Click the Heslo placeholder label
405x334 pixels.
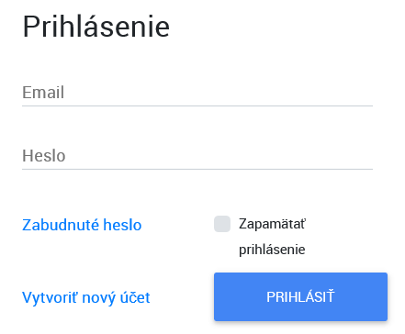[44, 156]
